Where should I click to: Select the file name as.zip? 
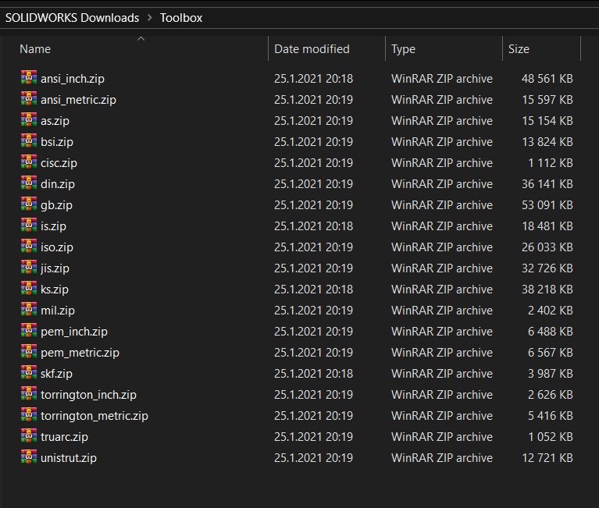[55, 121]
